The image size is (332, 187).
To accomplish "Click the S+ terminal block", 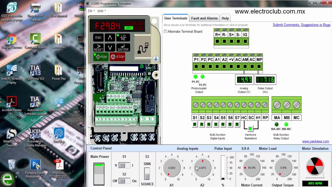I will tap(231, 41).
